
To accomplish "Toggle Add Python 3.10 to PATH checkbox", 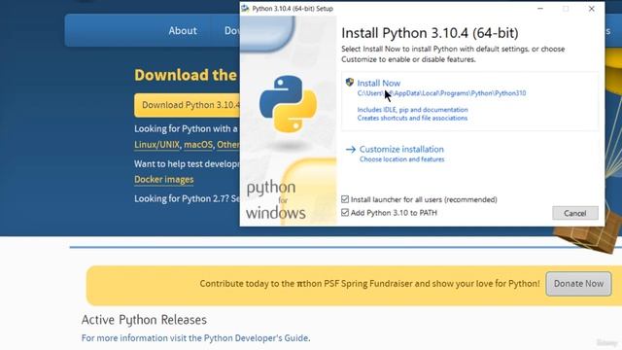I will point(345,213).
